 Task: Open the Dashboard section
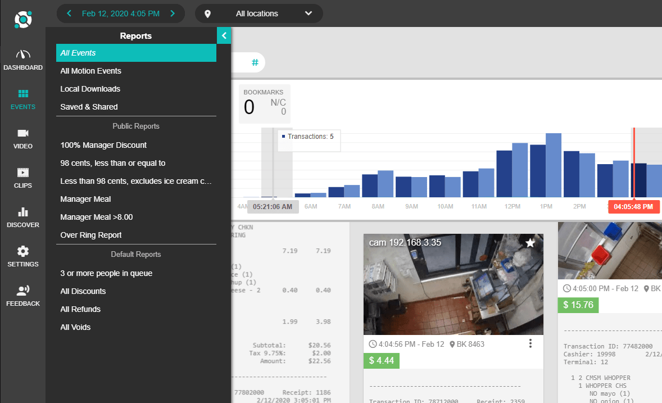tap(23, 60)
